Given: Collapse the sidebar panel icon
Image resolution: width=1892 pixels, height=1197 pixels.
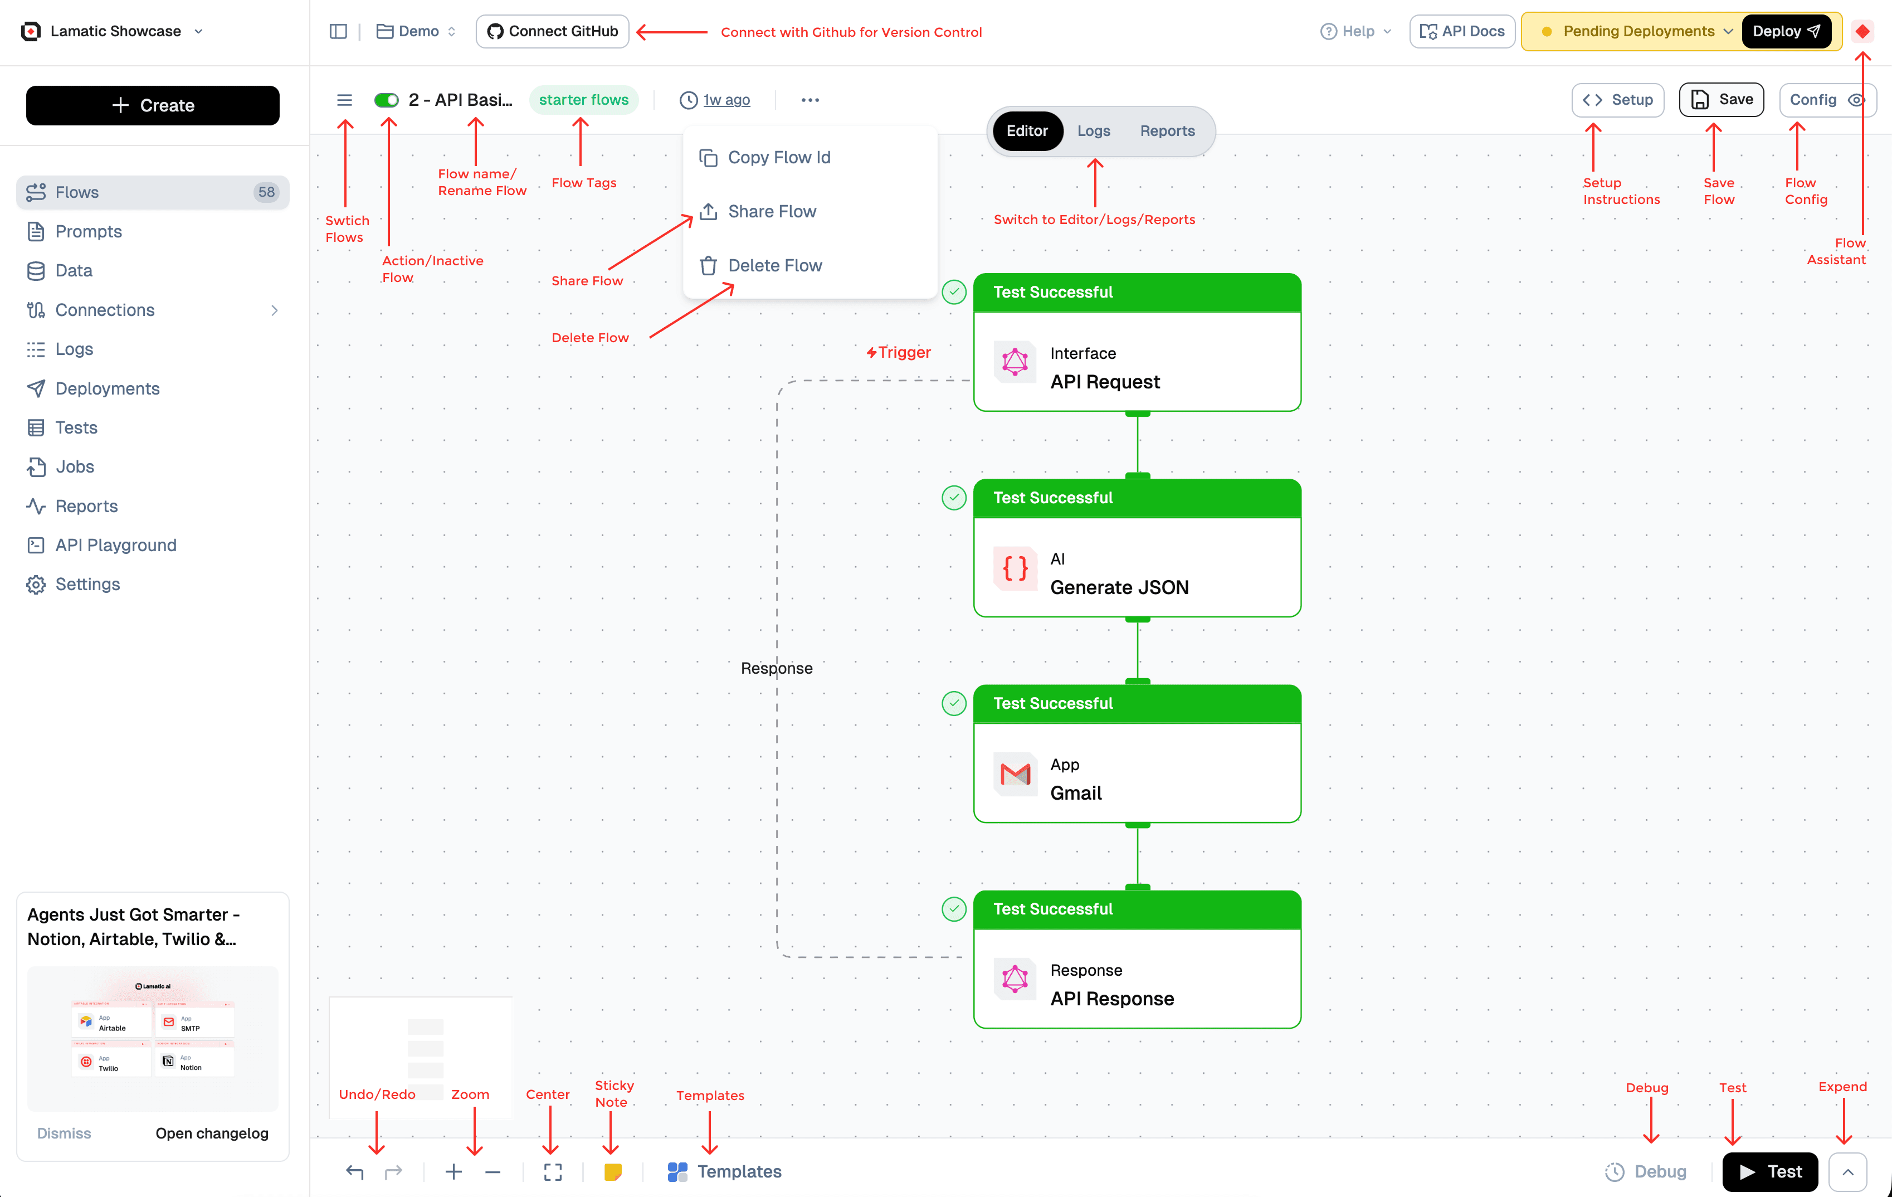Looking at the screenshot, I should point(338,31).
